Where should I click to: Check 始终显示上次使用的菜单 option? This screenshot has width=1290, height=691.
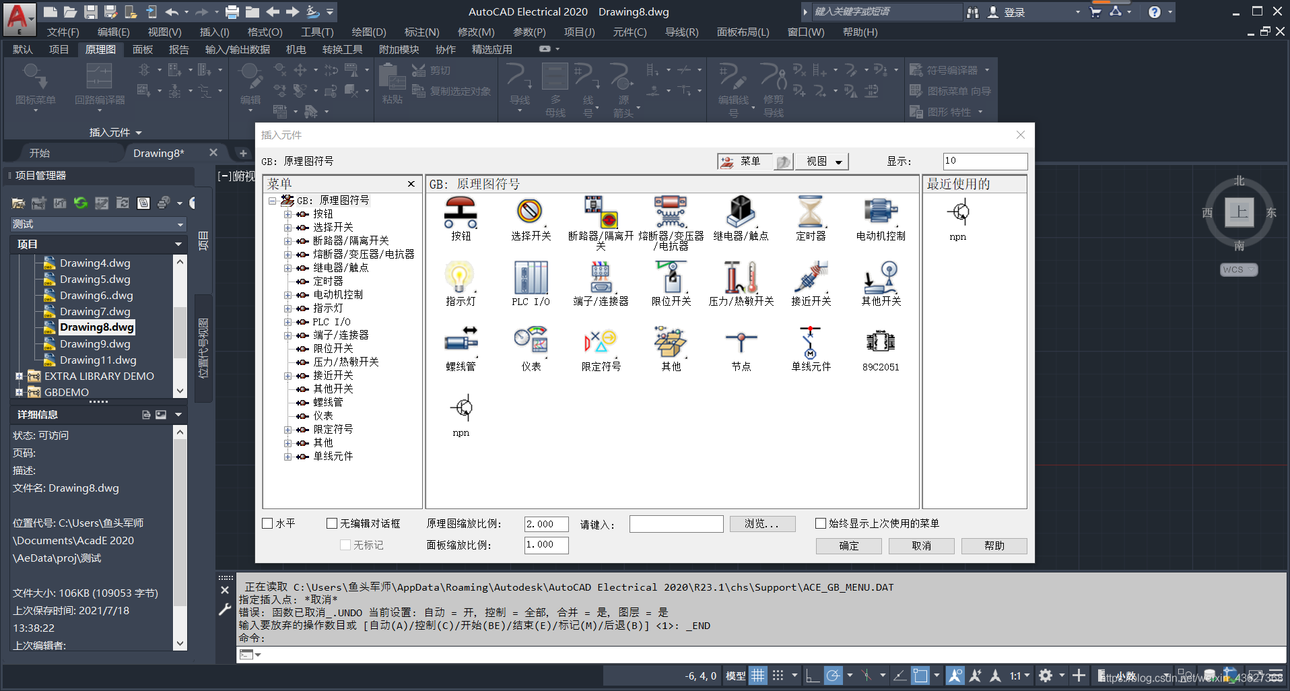click(x=820, y=523)
